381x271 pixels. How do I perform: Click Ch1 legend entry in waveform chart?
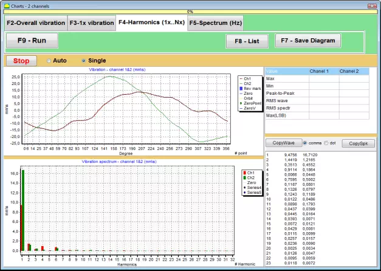point(245,79)
